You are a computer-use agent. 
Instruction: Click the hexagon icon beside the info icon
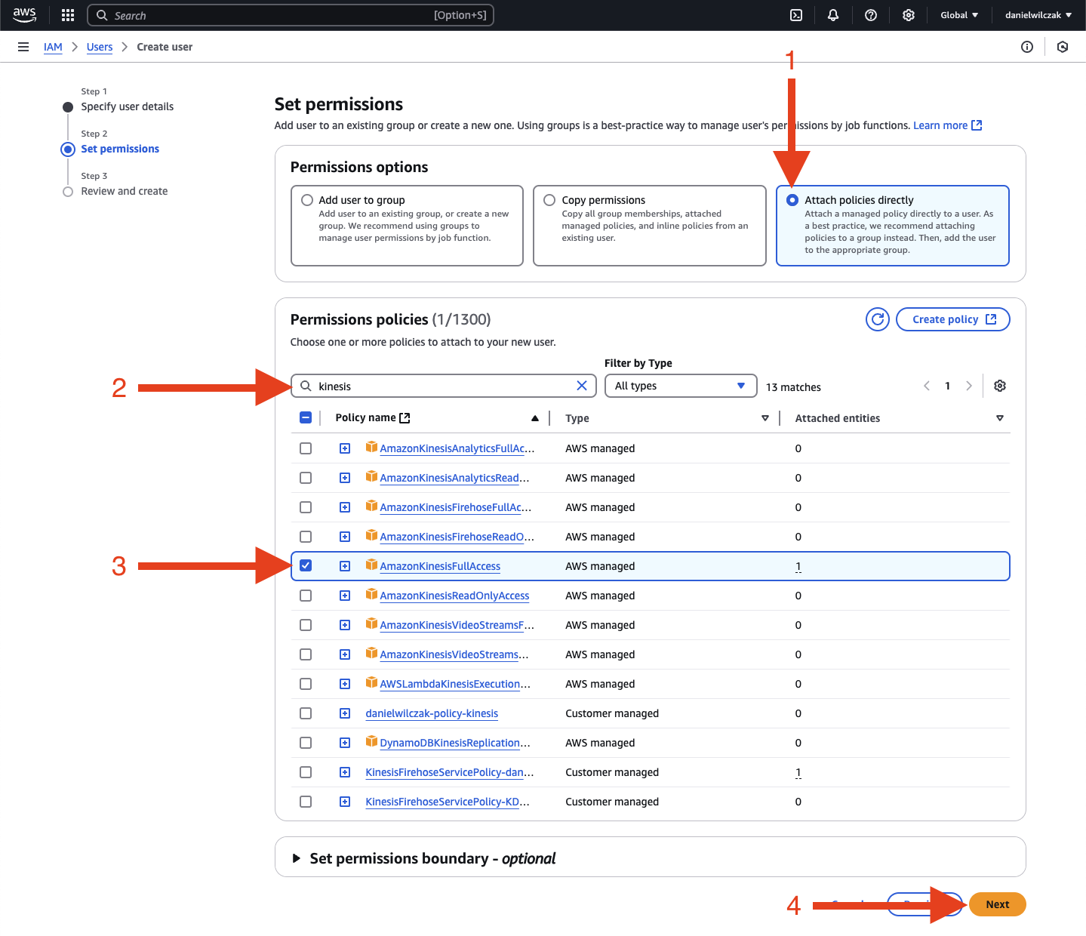(x=1063, y=47)
